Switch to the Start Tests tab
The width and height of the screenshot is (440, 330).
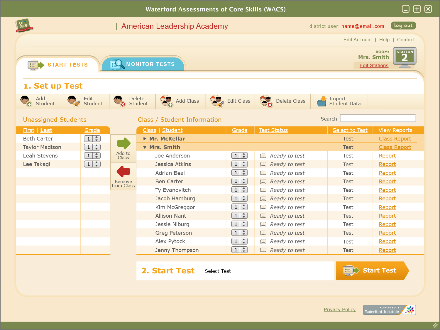pos(58,65)
